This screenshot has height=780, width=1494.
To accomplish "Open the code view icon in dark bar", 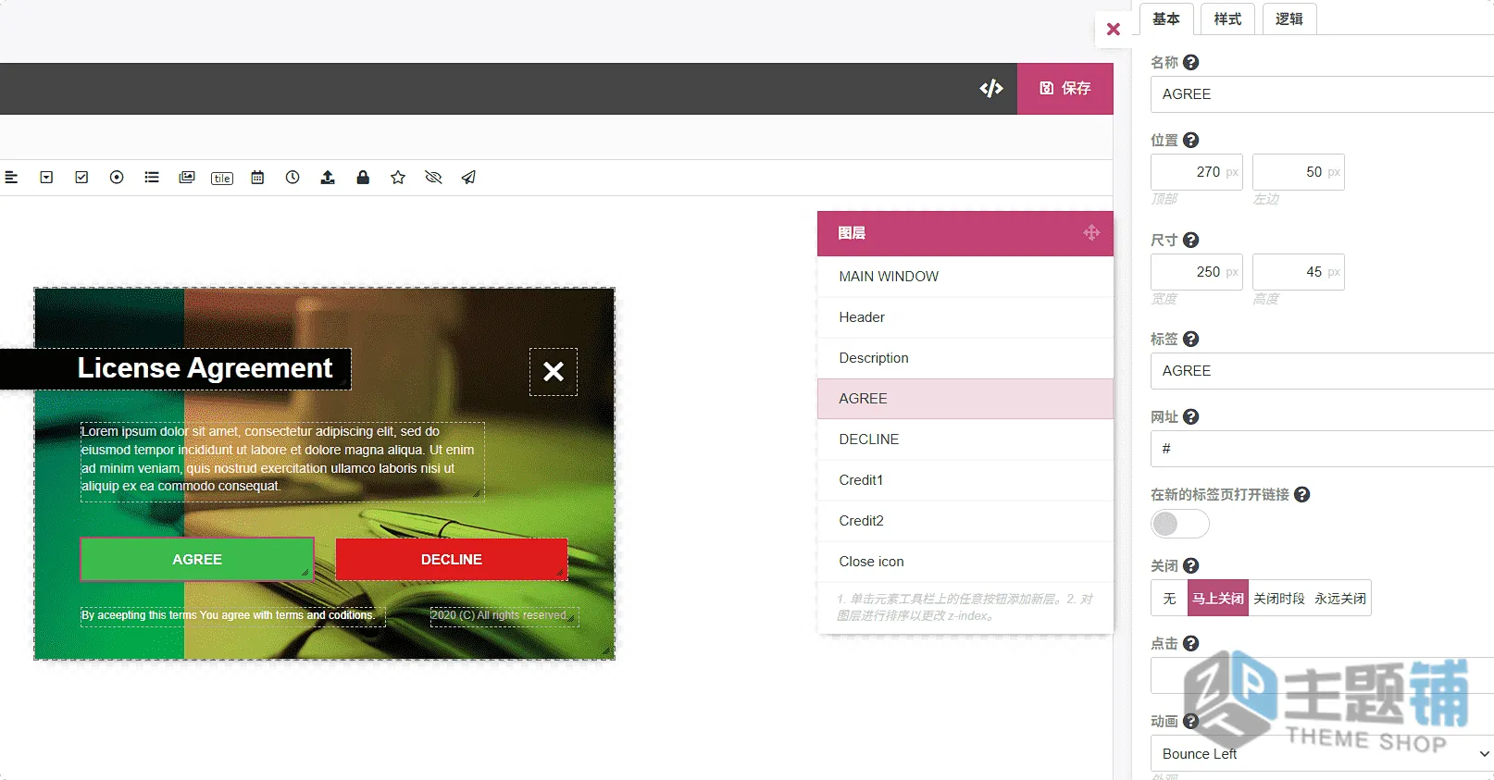I will point(991,88).
